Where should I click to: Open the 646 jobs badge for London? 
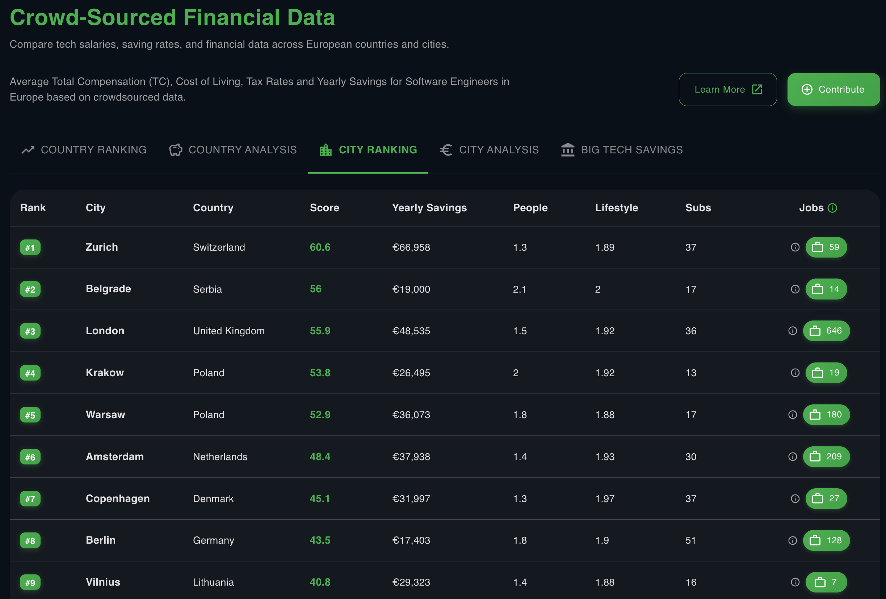[x=826, y=331]
